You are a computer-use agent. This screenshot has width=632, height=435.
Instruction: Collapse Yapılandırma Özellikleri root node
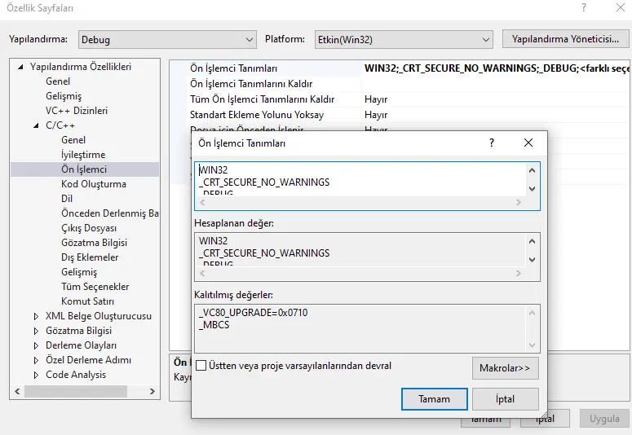tap(20, 67)
